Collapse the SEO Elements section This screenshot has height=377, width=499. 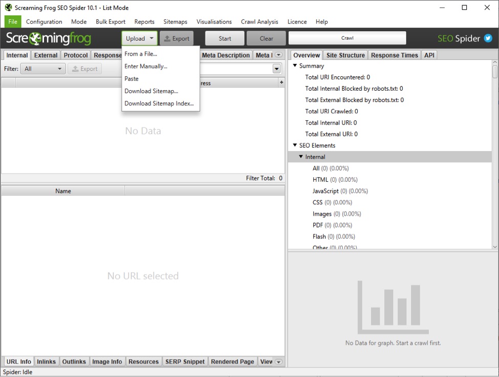pos(295,145)
